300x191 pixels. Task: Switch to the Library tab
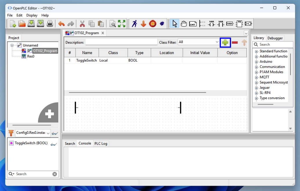pyautogui.click(x=259, y=38)
